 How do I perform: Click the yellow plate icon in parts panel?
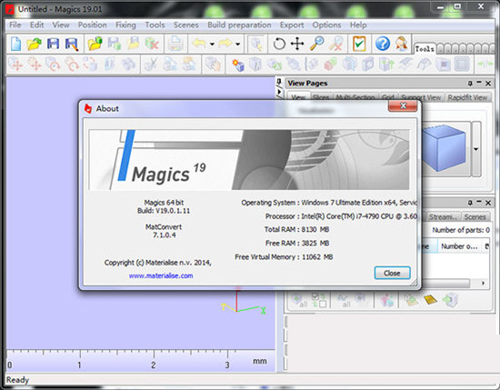[x=431, y=300]
